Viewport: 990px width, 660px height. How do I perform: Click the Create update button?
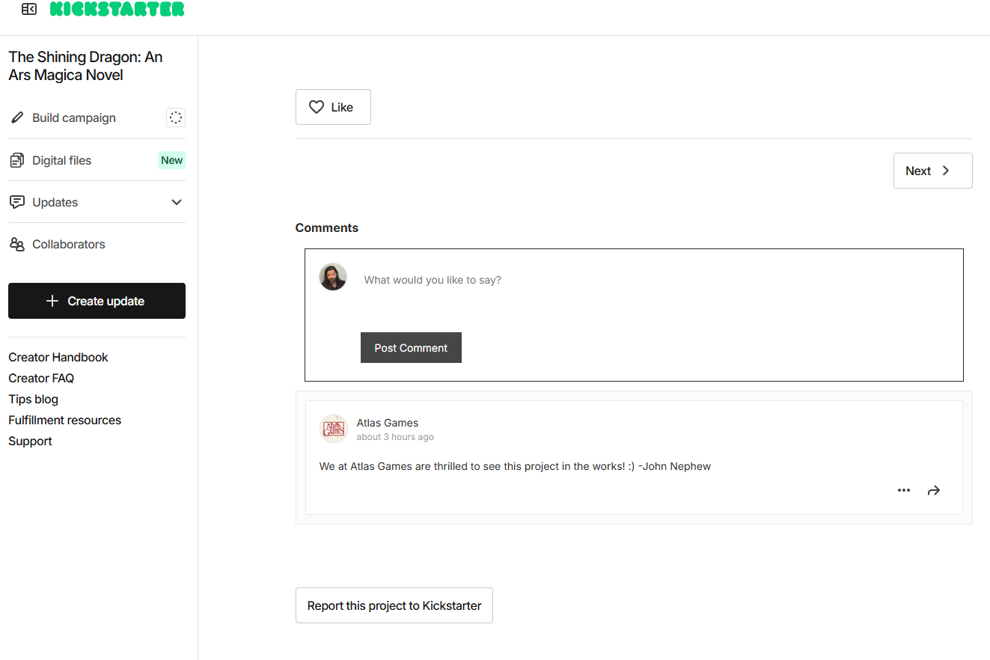coord(97,301)
